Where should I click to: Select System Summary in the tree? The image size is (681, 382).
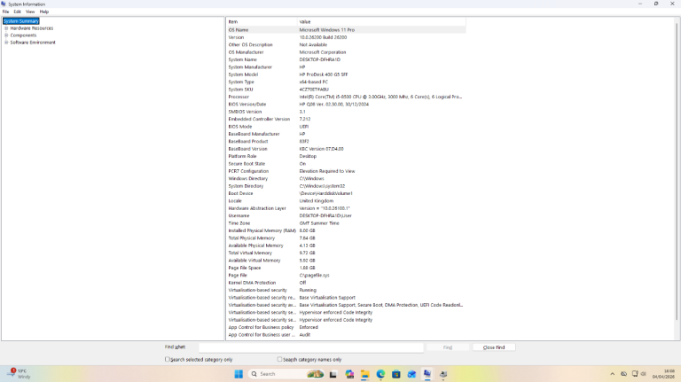click(21, 21)
